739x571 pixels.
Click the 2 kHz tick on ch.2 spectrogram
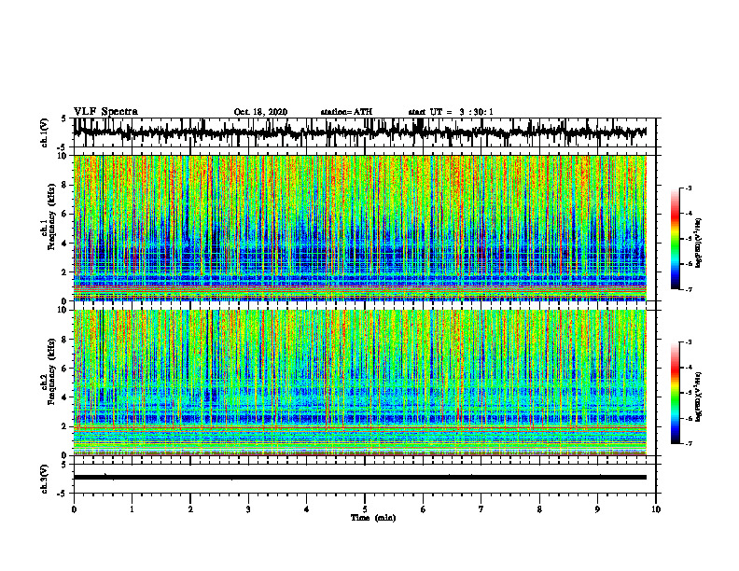64,426
